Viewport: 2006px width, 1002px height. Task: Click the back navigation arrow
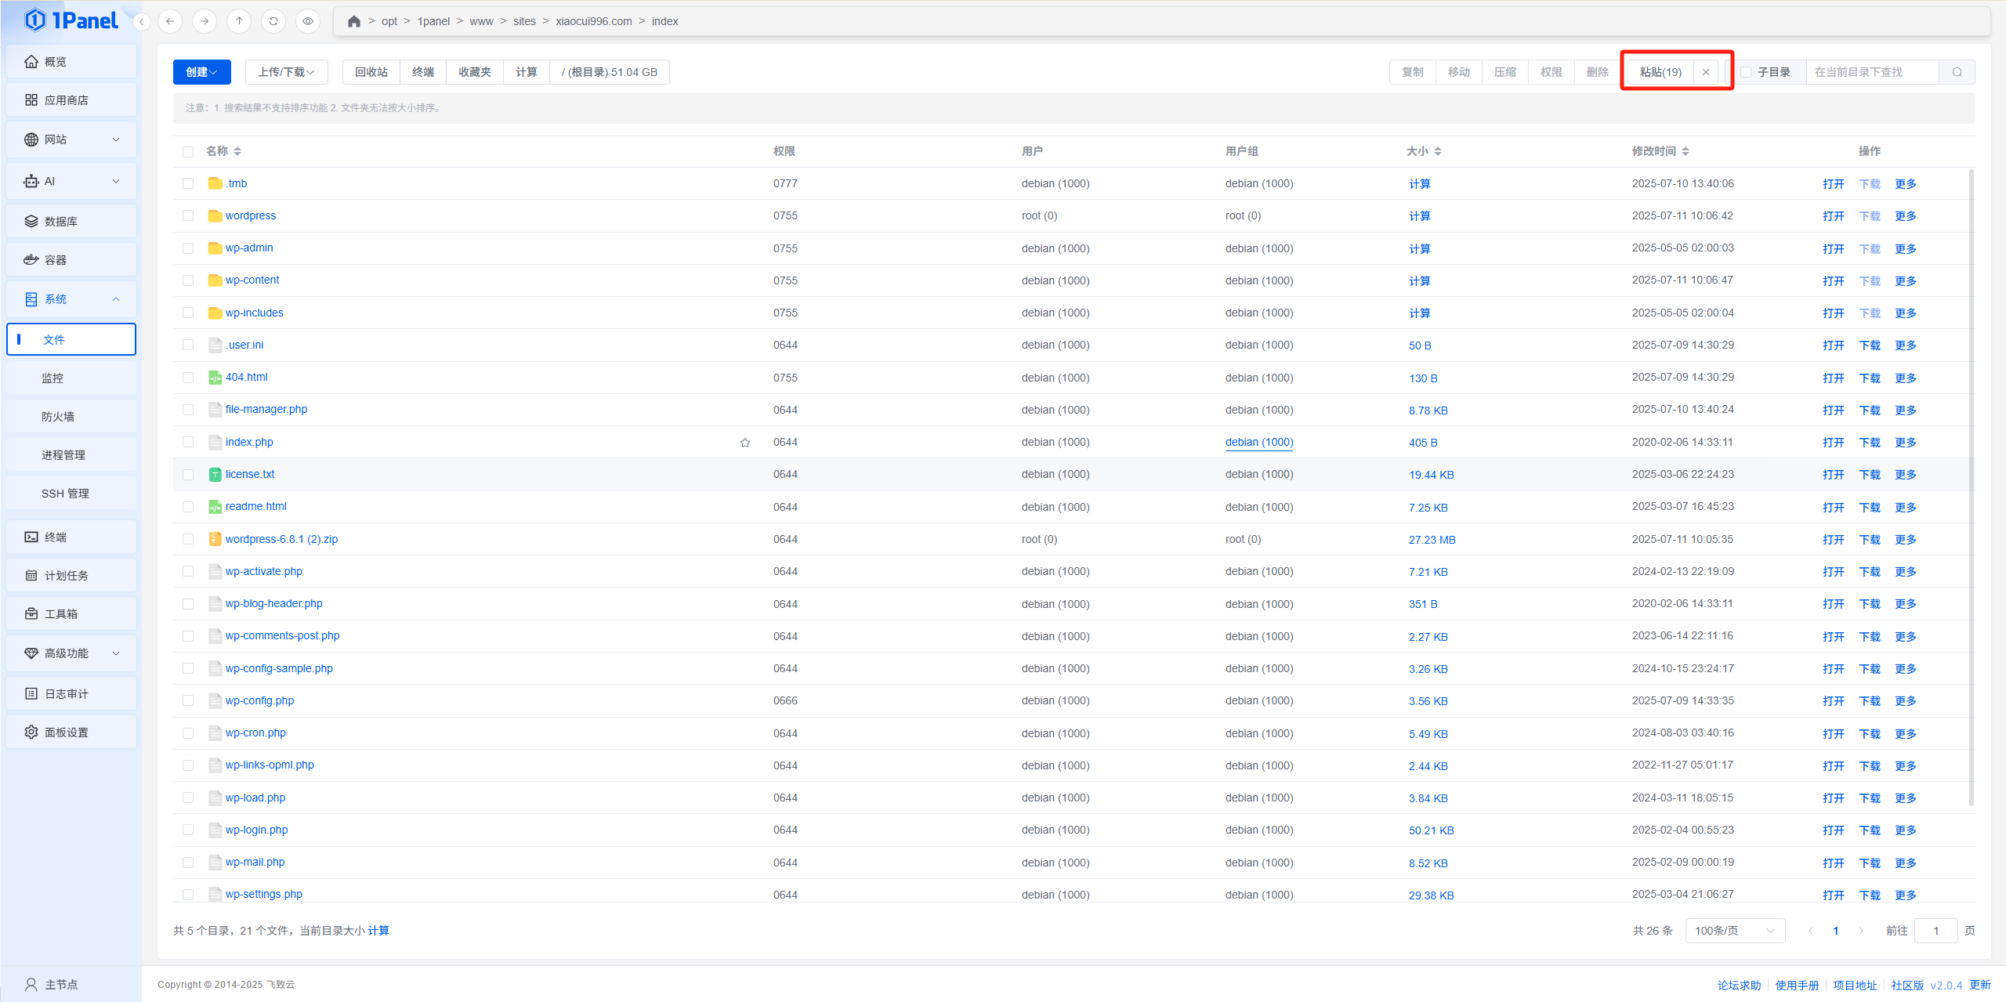[x=170, y=21]
